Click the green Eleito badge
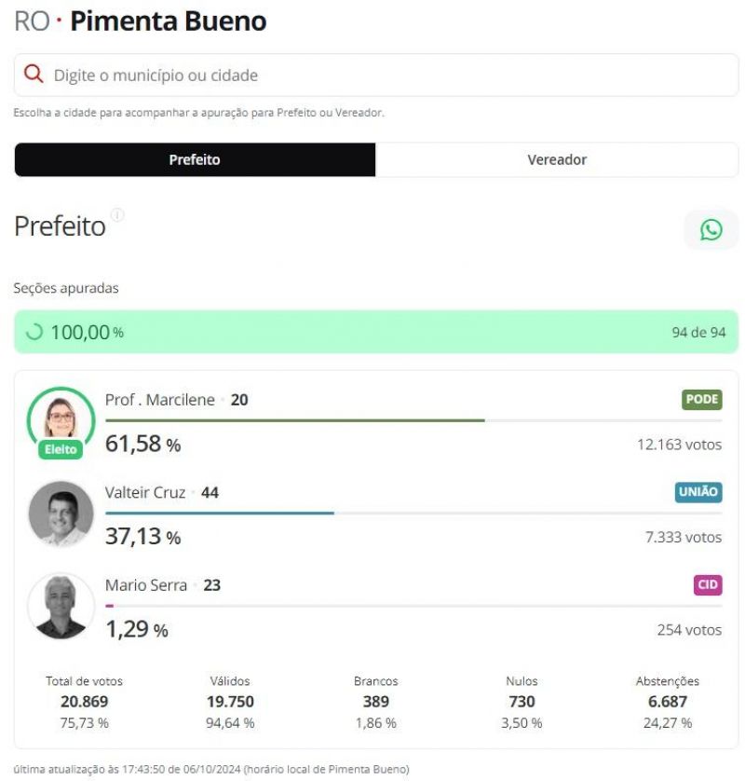The width and height of the screenshot is (745, 781). pyautogui.click(x=60, y=450)
